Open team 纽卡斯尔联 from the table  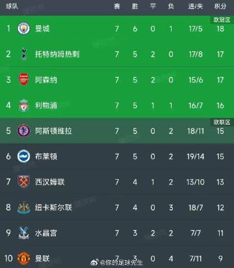click(x=53, y=208)
